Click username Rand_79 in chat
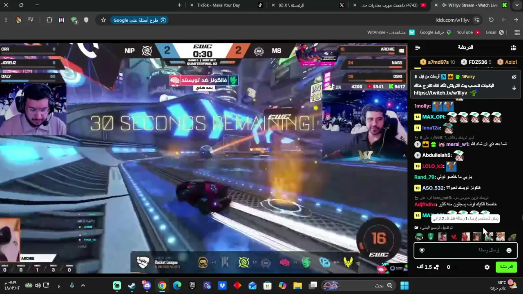523x294 pixels. pos(425,177)
